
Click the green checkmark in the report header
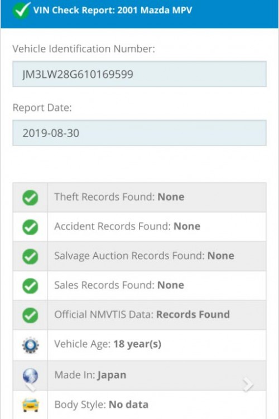(22, 10)
